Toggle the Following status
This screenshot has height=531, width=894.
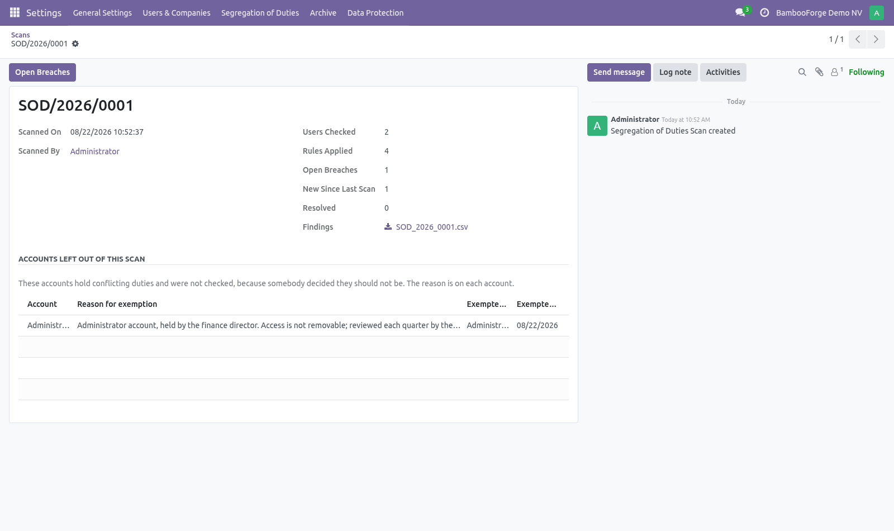(x=866, y=72)
